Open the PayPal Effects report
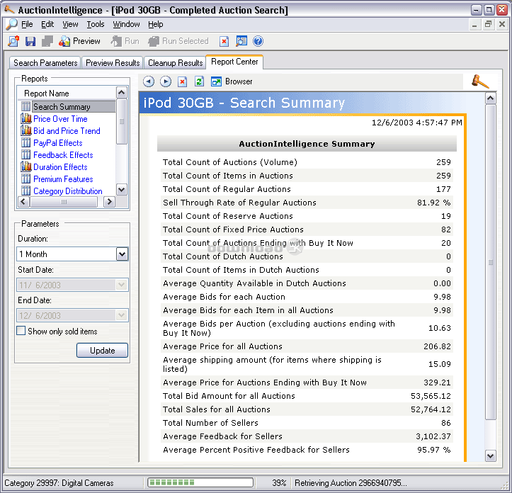512x493 pixels. pos(58,143)
